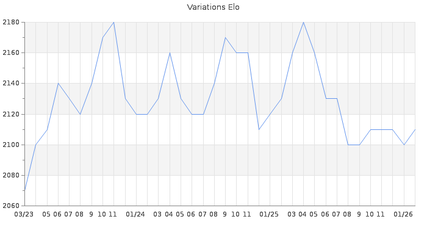Click the last 2180 peak after 01/25
427x244 pixels.
tap(303, 23)
